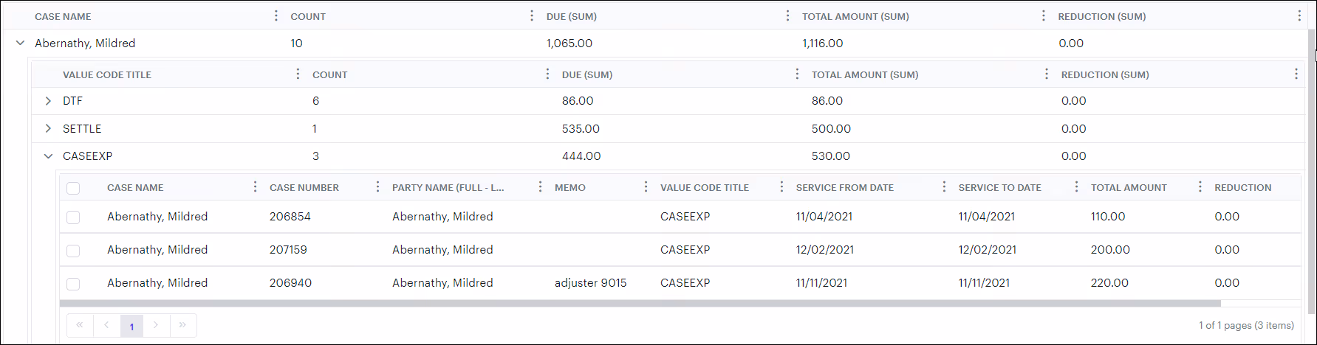
Task: Check the row with memo adjuster 9015
Action: tap(73, 284)
